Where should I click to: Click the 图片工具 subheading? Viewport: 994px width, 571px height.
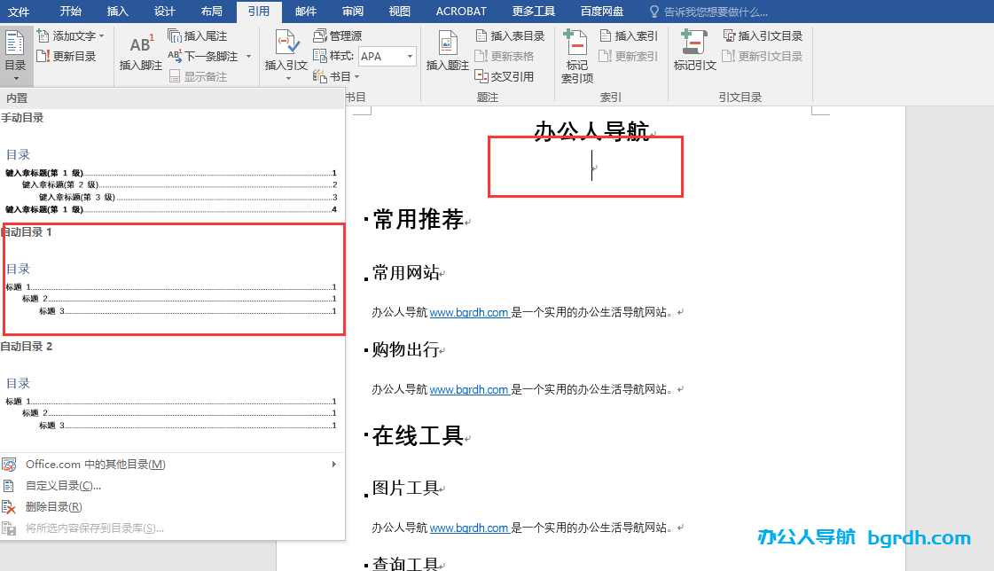pos(406,488)
